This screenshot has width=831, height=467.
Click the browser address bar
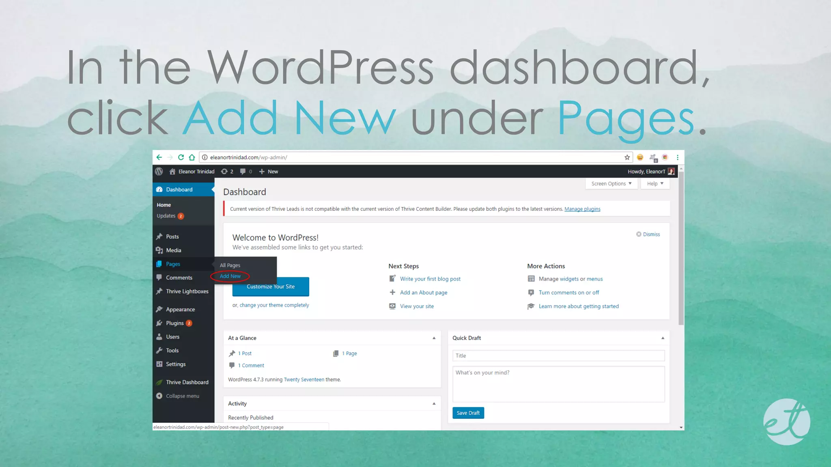[x=416, y=157]
